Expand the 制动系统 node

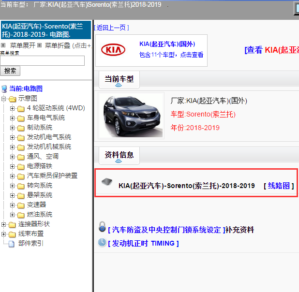(x=12, y=128)
